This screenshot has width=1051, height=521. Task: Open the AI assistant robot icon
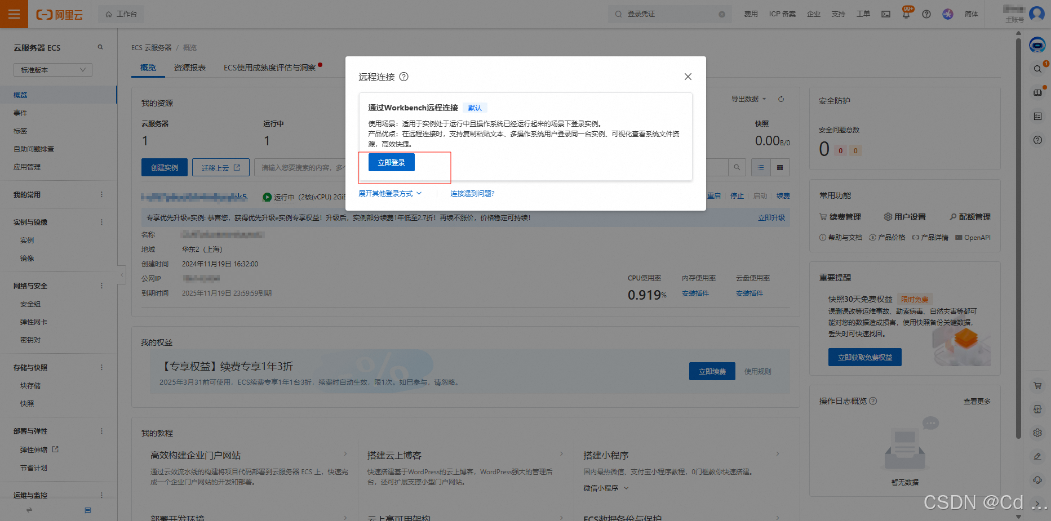1037,44
